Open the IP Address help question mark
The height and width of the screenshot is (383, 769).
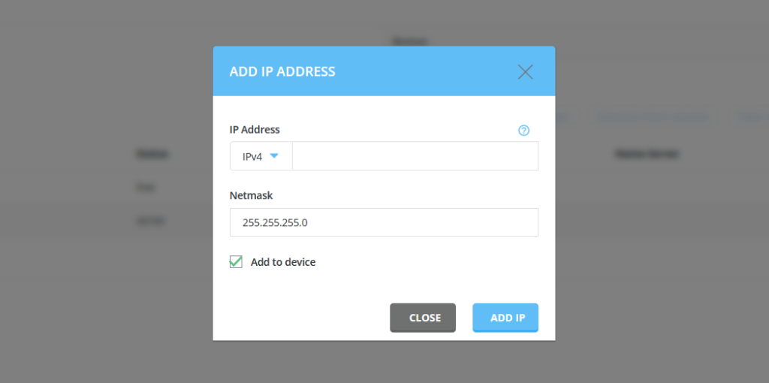click(x=523, y=131)
